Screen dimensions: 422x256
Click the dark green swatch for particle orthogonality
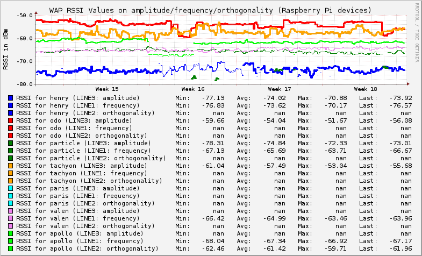11,158
